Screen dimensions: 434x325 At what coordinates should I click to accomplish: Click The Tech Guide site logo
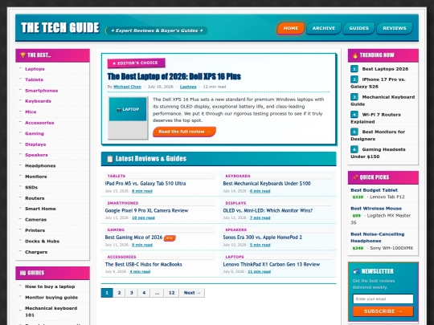click(60, 27)
